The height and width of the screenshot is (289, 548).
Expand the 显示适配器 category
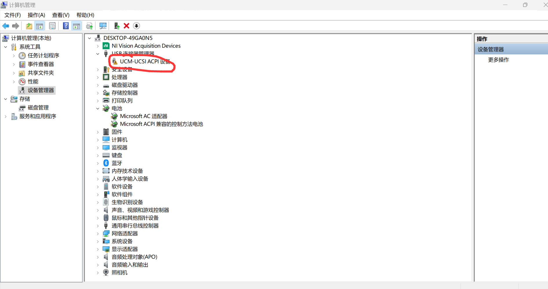[98, 249]
